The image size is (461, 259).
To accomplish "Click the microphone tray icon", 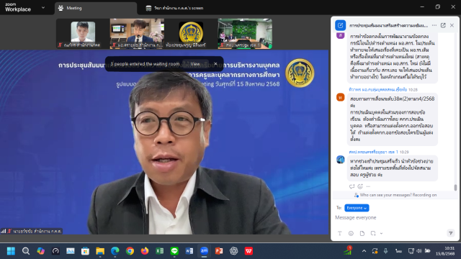I will [385, 251].
